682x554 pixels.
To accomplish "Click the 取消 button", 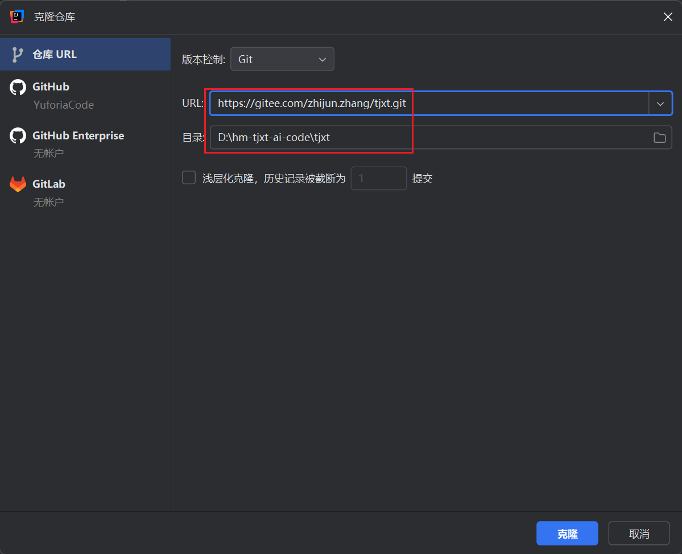I will pyautogui.click(x=639, y=533).
